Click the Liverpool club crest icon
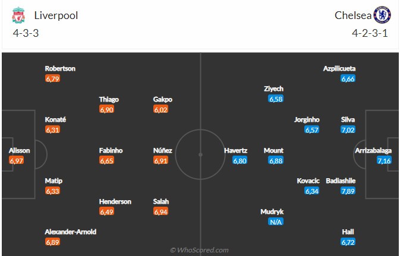Viewport: 400px width, 256px height. (x=19, y=16)
